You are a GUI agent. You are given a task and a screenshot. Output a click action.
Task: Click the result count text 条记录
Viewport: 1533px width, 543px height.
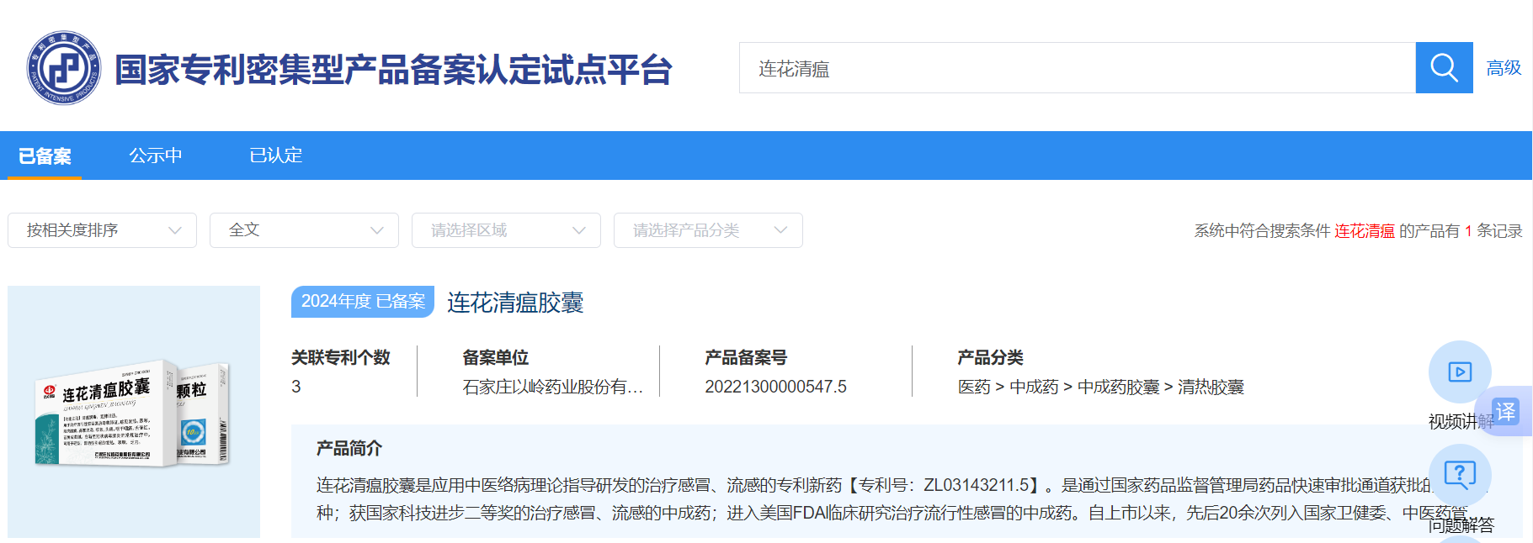[1499, 231]
